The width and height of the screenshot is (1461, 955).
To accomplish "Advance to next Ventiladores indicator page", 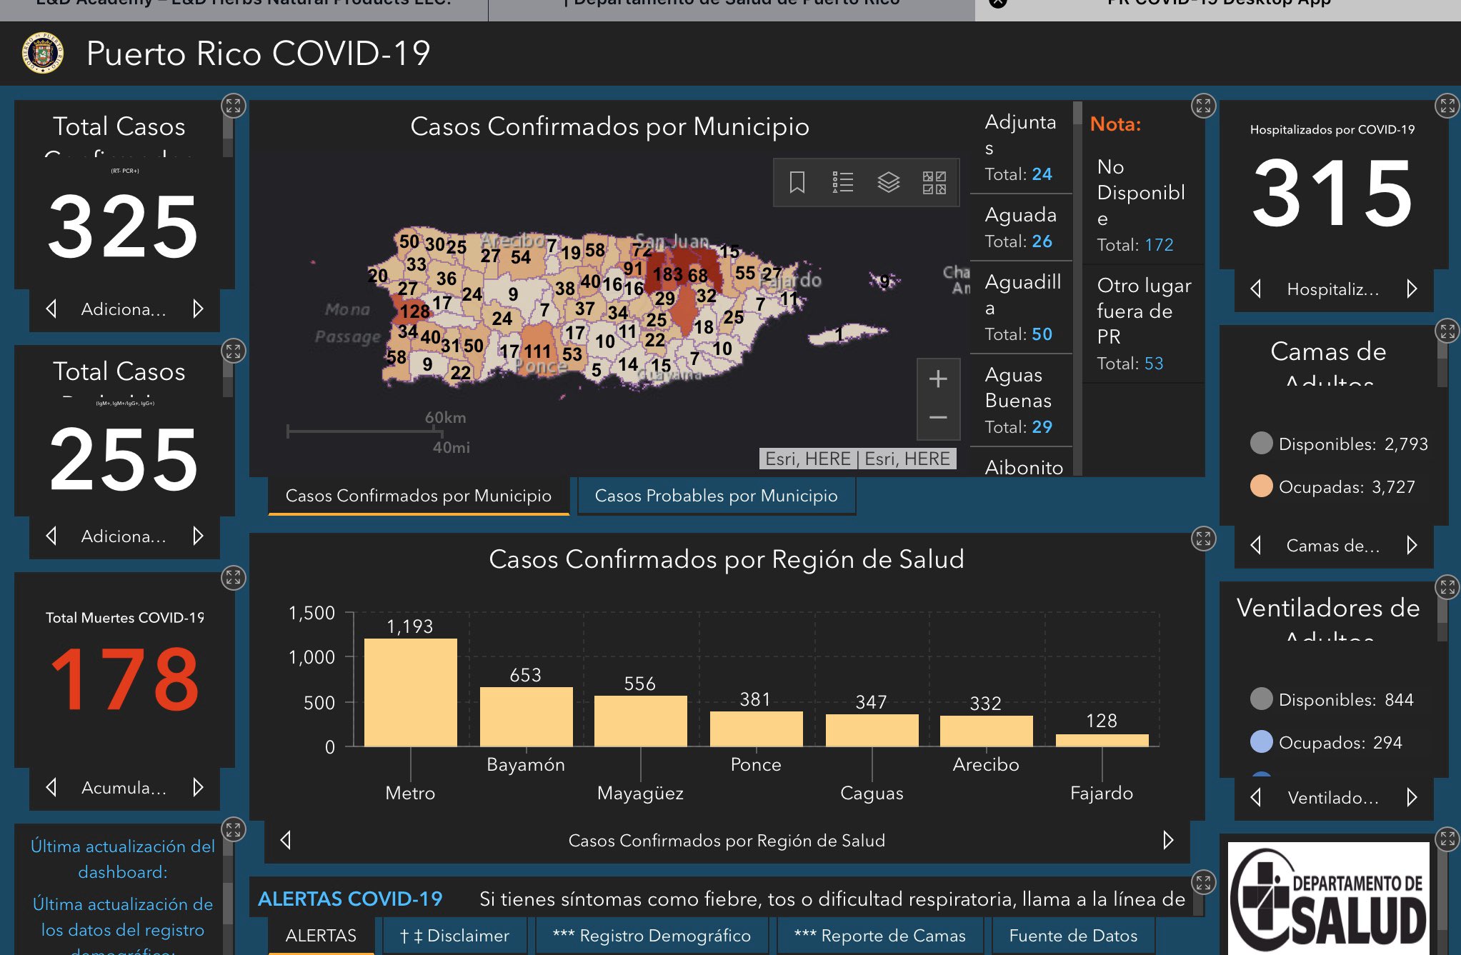I will (x=1412, y=797).
